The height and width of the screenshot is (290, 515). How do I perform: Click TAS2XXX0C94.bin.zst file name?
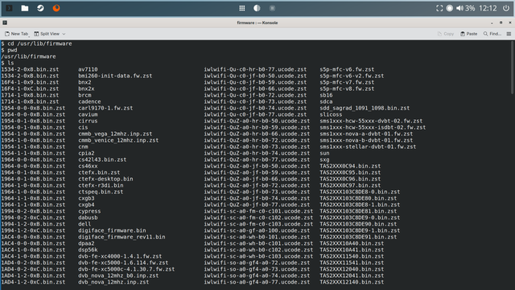coord(350,166)
